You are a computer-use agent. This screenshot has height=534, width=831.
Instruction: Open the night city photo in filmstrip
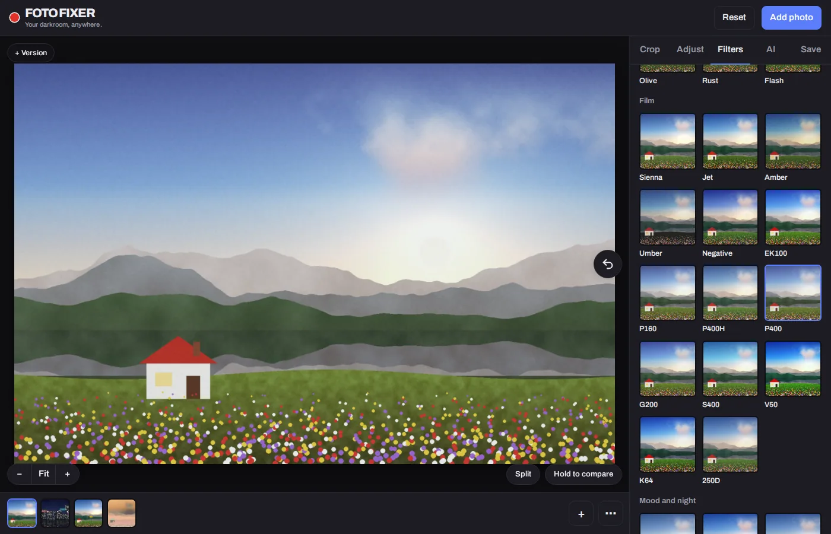(x=55, y=513)
